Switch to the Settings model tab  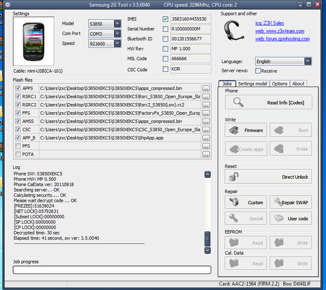tap(253, 84)
